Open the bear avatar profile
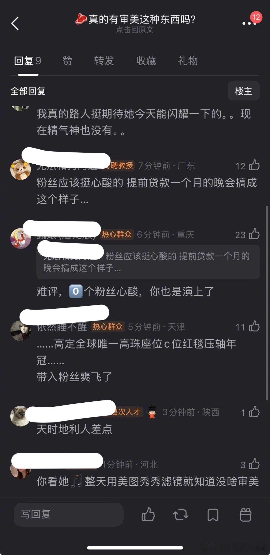Viewport: 270px width, 555px height. [x=20, y=170]
